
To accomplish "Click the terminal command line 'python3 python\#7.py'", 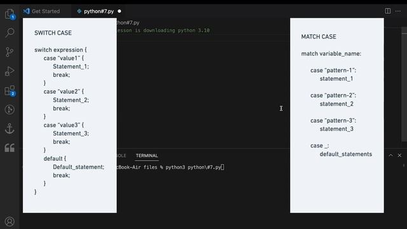I will tap(193, 167).
